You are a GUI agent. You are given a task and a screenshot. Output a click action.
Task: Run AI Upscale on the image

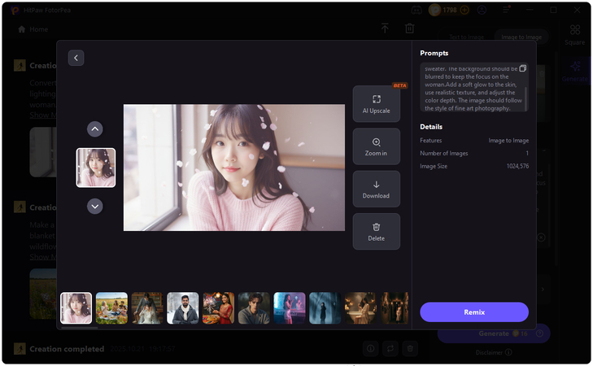click(376, 103)
